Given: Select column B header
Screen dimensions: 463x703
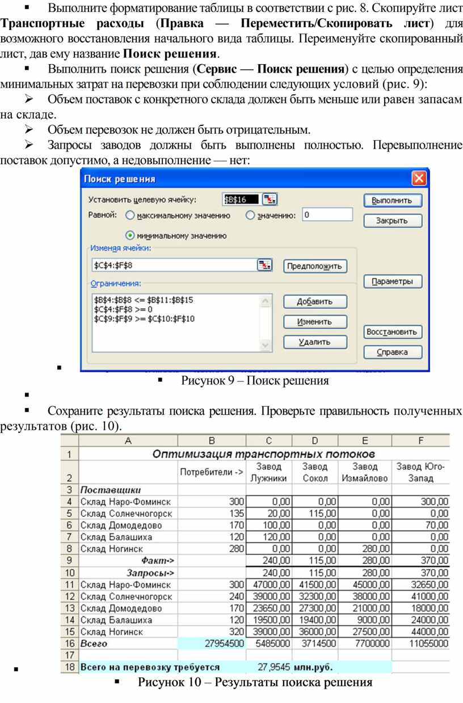Looking at the screenshot, I should (x=212, y=440).
